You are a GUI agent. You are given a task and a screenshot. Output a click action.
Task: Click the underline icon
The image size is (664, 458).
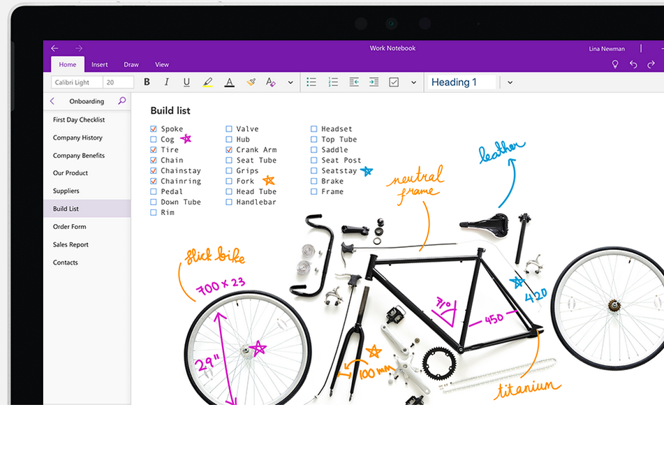click(186, 82)
